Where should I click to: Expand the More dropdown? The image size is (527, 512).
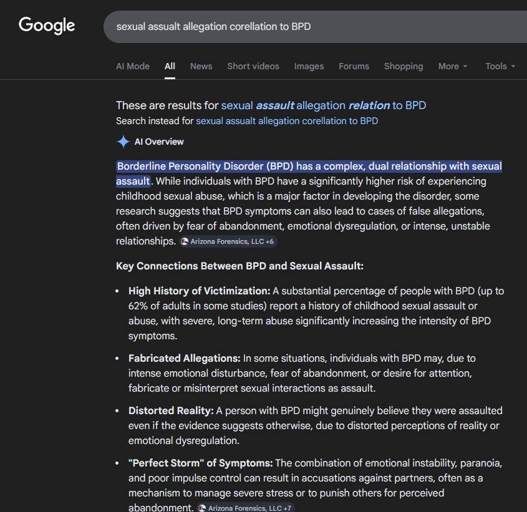(453, 66)
